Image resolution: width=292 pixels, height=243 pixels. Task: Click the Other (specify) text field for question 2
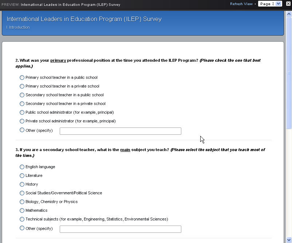pyautogui.click(x=120, y=131)
